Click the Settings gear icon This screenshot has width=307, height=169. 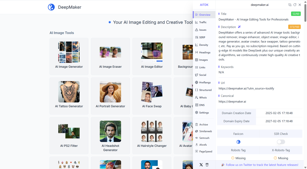click(197, 113)
